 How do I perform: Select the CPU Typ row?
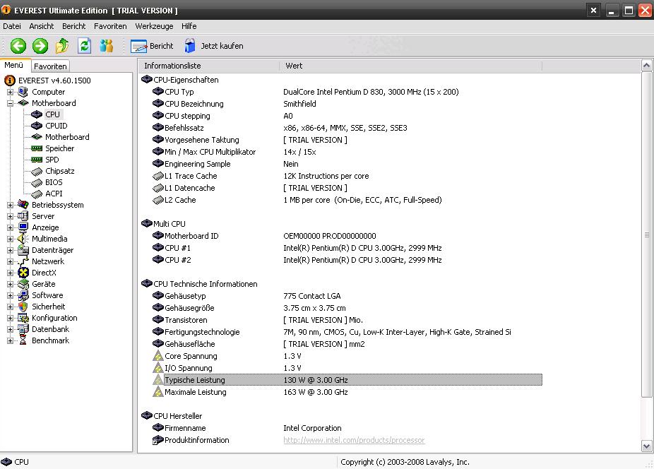[x=347, y=92]
